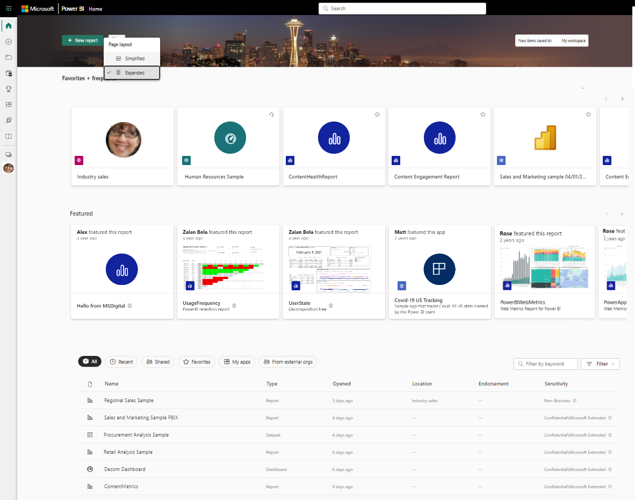Open Browse folder icon in sidebar
Image resolution: width=635 pixels, height=500 pixels.
(9, 58)
